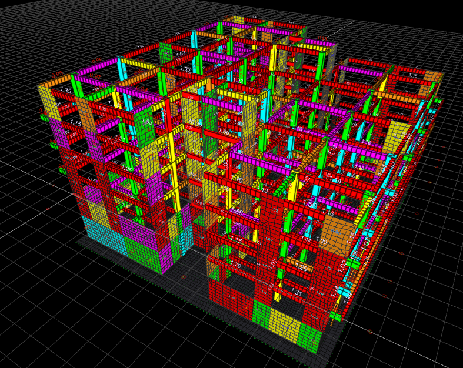Screen dimensions: 463x368
Task: Click the beam labeled 1.39
Action: tap(237, 211)
